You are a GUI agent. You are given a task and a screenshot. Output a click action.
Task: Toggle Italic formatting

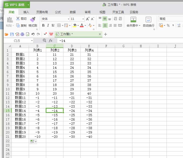(x=48, y=25)
